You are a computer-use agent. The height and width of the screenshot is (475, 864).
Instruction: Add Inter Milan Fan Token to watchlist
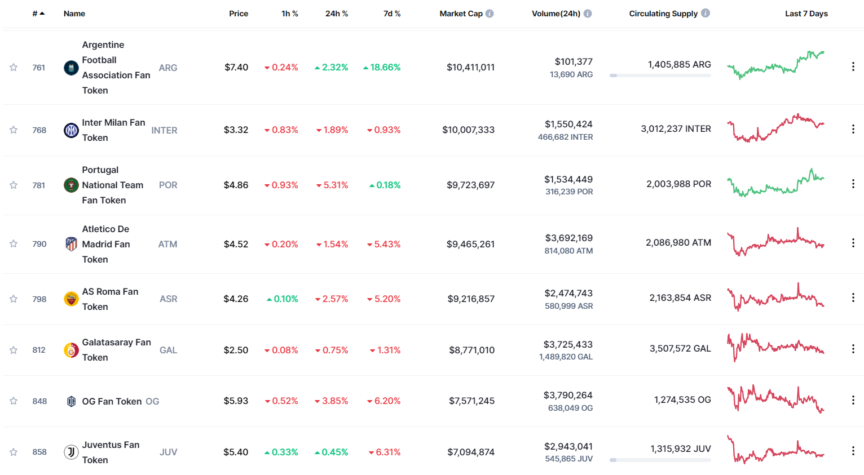pos(14,130)
